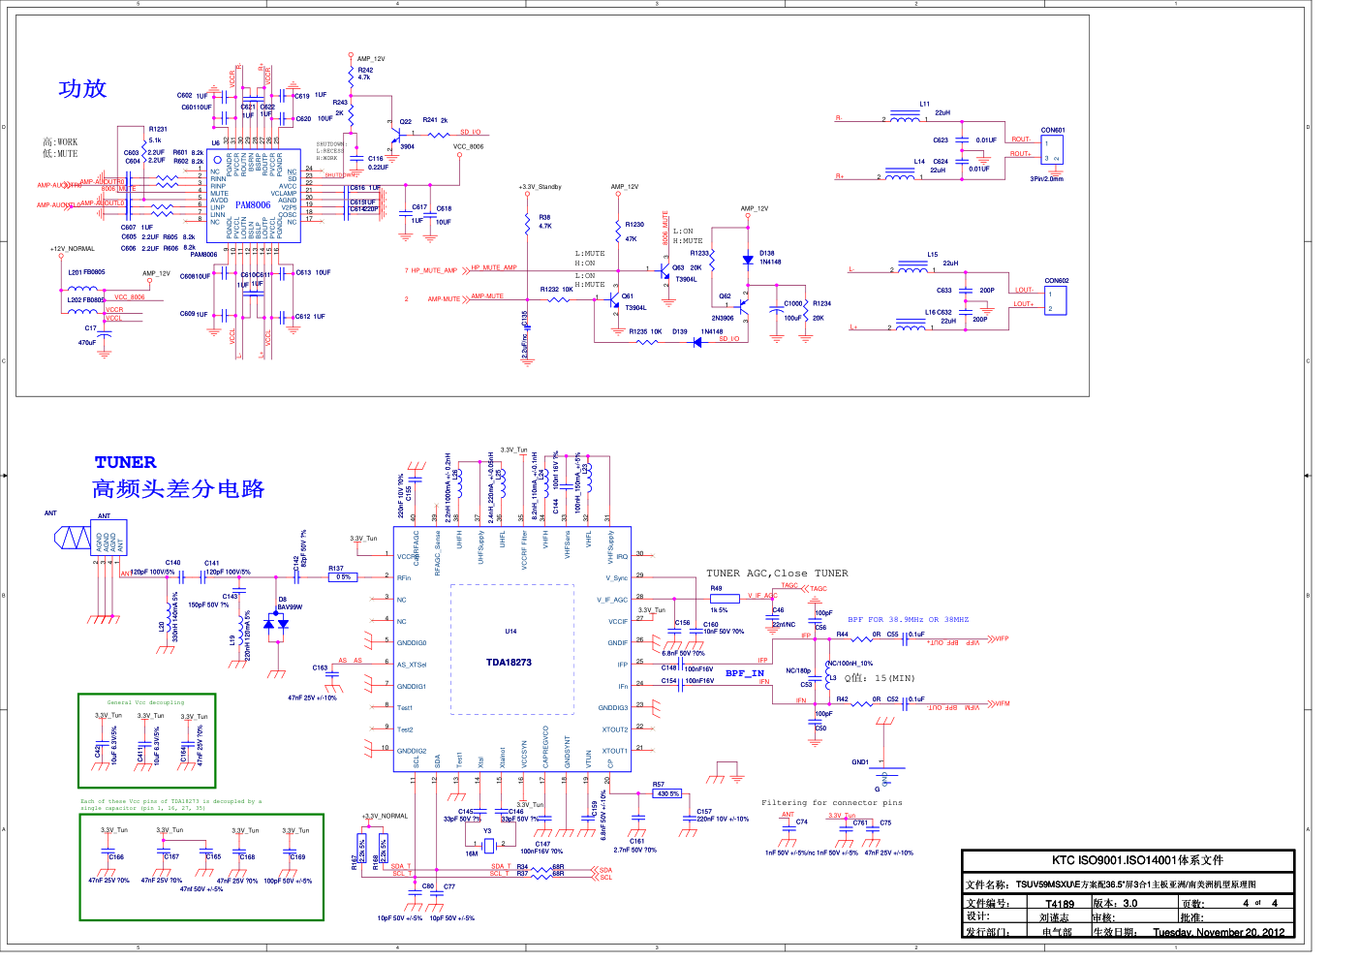Click the blue TUNER heading
Screen dimensions: 1360x961
[125, 462]
